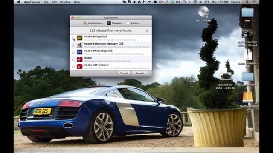Click the Thu 1:56 PM clock
273x153 pixels.
pos(220,2)
